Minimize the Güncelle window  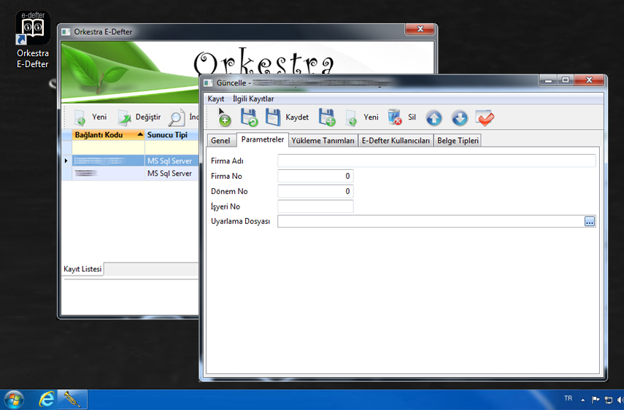click(x=548, y=80)
